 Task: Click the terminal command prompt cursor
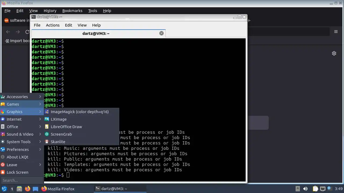68,175
